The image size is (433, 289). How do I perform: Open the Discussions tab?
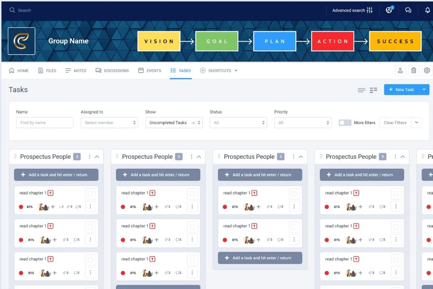pyautogui.click(x=112, y=70)
